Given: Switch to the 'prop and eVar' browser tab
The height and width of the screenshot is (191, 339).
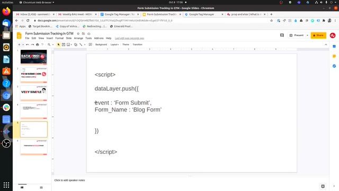Looking at the screenshot, I should [246, 14].
